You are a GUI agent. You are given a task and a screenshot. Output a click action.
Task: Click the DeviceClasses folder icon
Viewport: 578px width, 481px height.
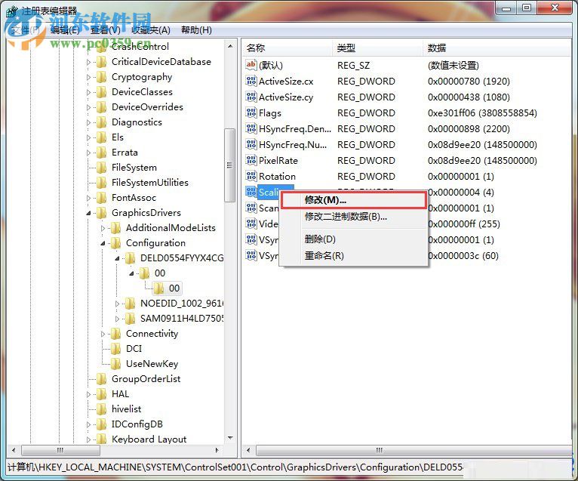(102, 92)
